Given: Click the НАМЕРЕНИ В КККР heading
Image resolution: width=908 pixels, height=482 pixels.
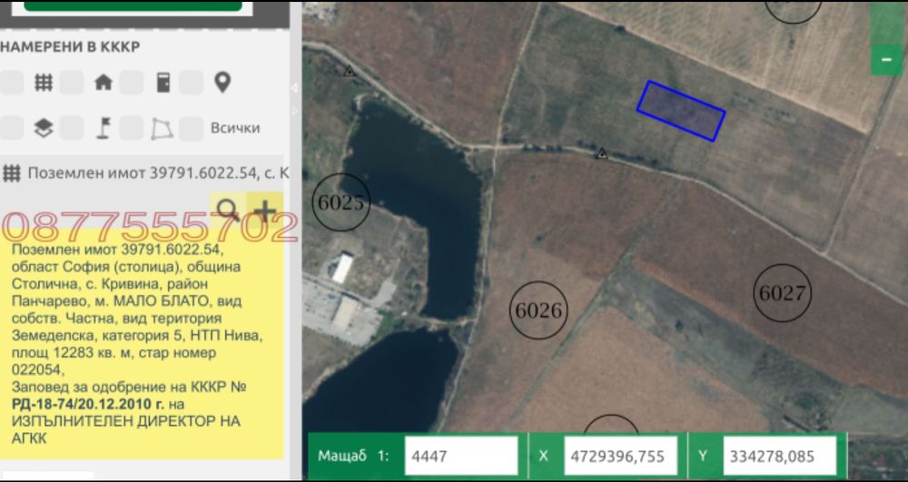Looking at the screenshot, I should pyautogui.click(x=70, y=47).
